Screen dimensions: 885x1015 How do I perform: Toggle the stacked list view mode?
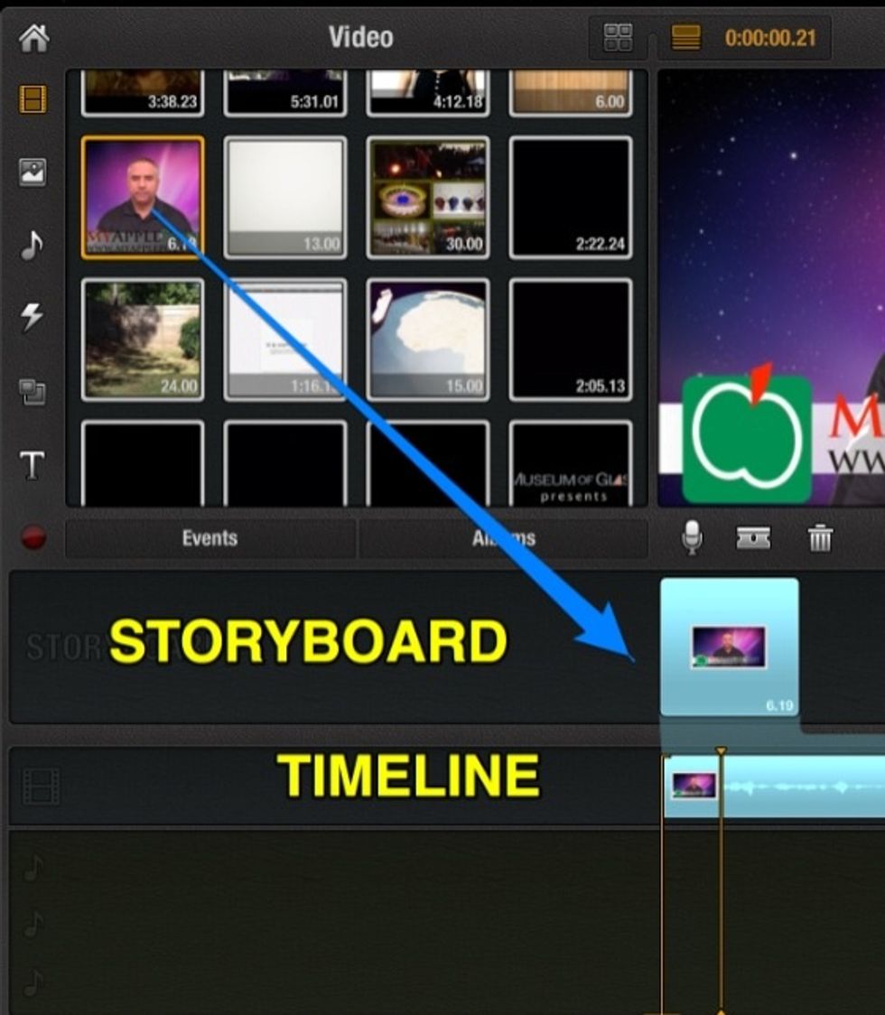click(x=685, y=37)
